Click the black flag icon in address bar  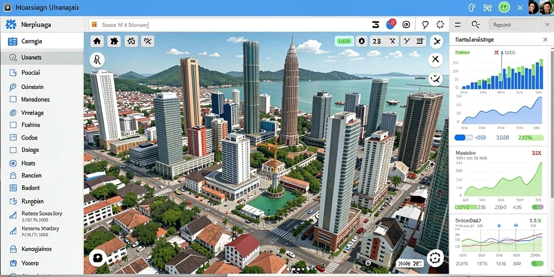[375, 24]
